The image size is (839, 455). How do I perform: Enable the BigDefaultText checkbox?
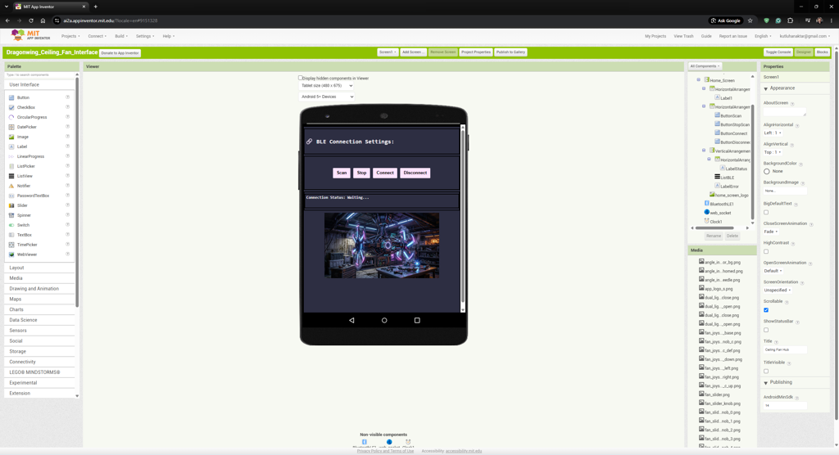[766, 212]
